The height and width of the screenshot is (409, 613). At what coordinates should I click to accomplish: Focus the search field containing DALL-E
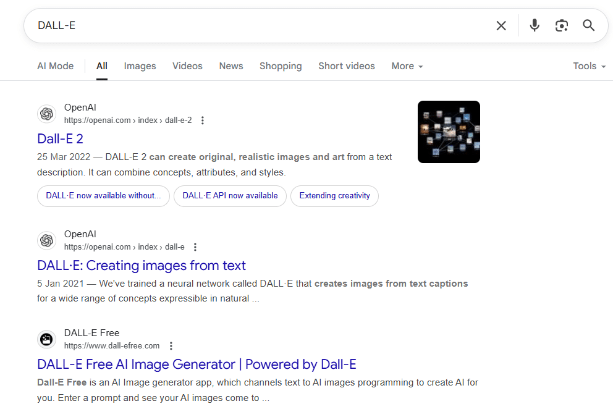pos(258,26)
